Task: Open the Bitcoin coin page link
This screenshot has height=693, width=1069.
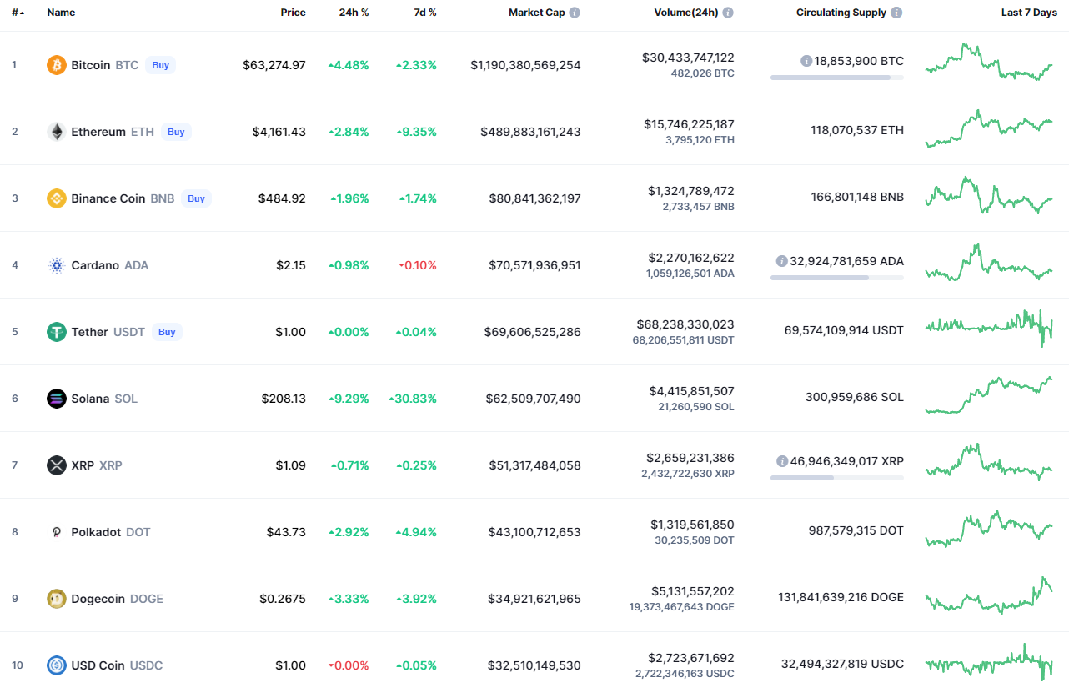Action: pos(90,65)
